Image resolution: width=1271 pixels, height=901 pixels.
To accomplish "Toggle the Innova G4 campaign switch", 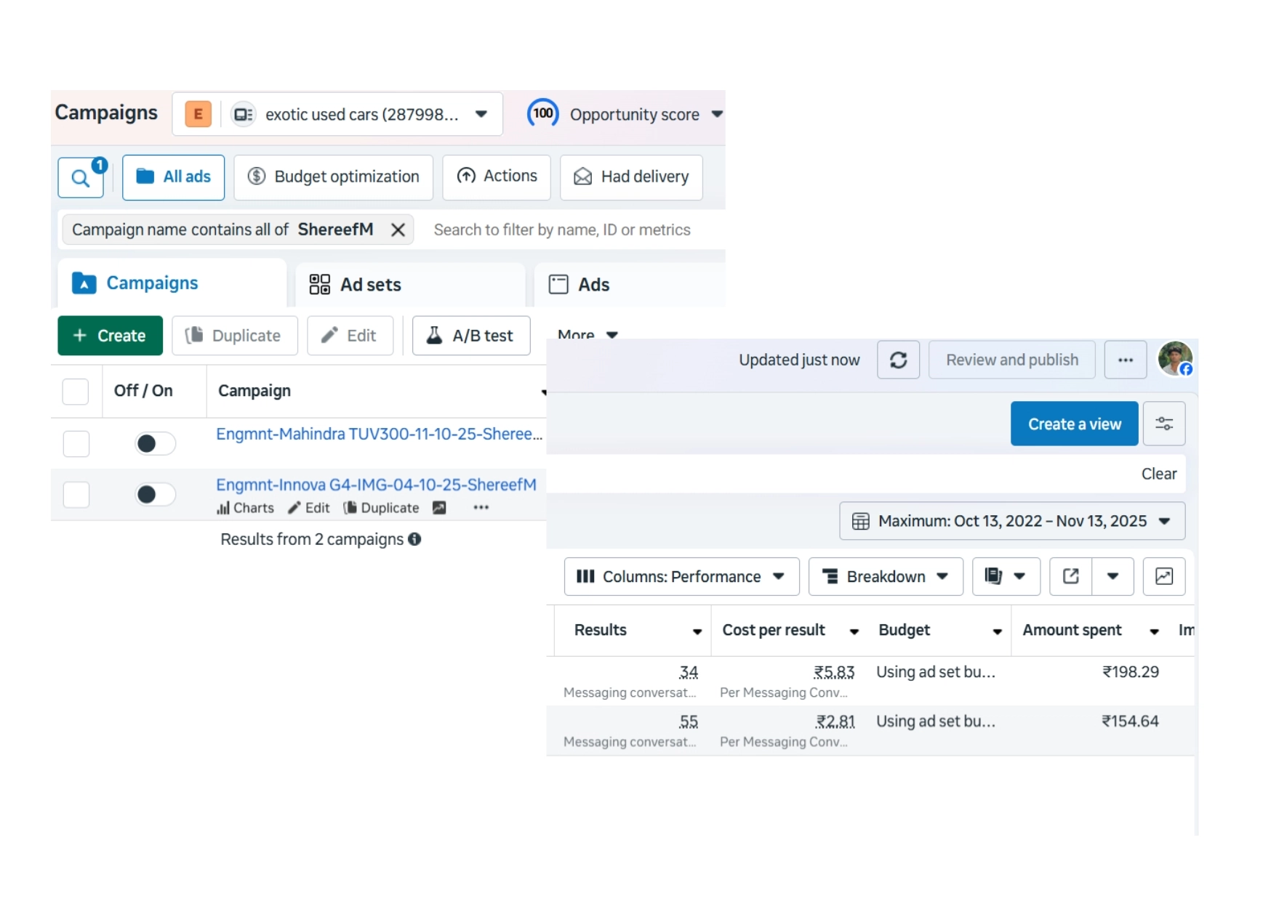I will tap(155, 495).
